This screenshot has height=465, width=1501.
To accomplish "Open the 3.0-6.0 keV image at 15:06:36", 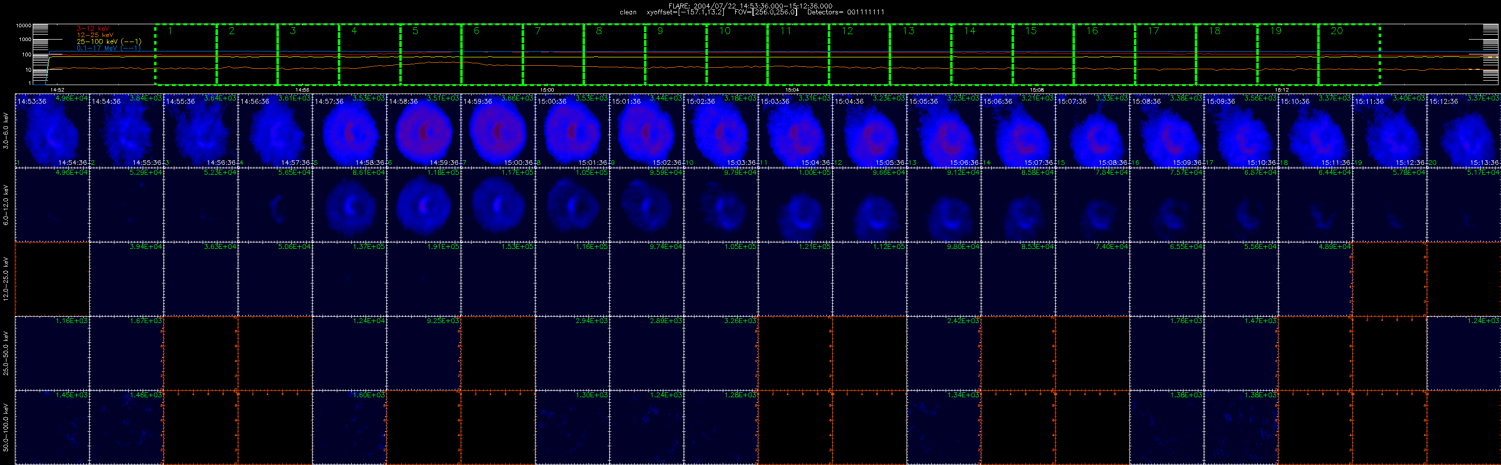I will click(1018, 131).
